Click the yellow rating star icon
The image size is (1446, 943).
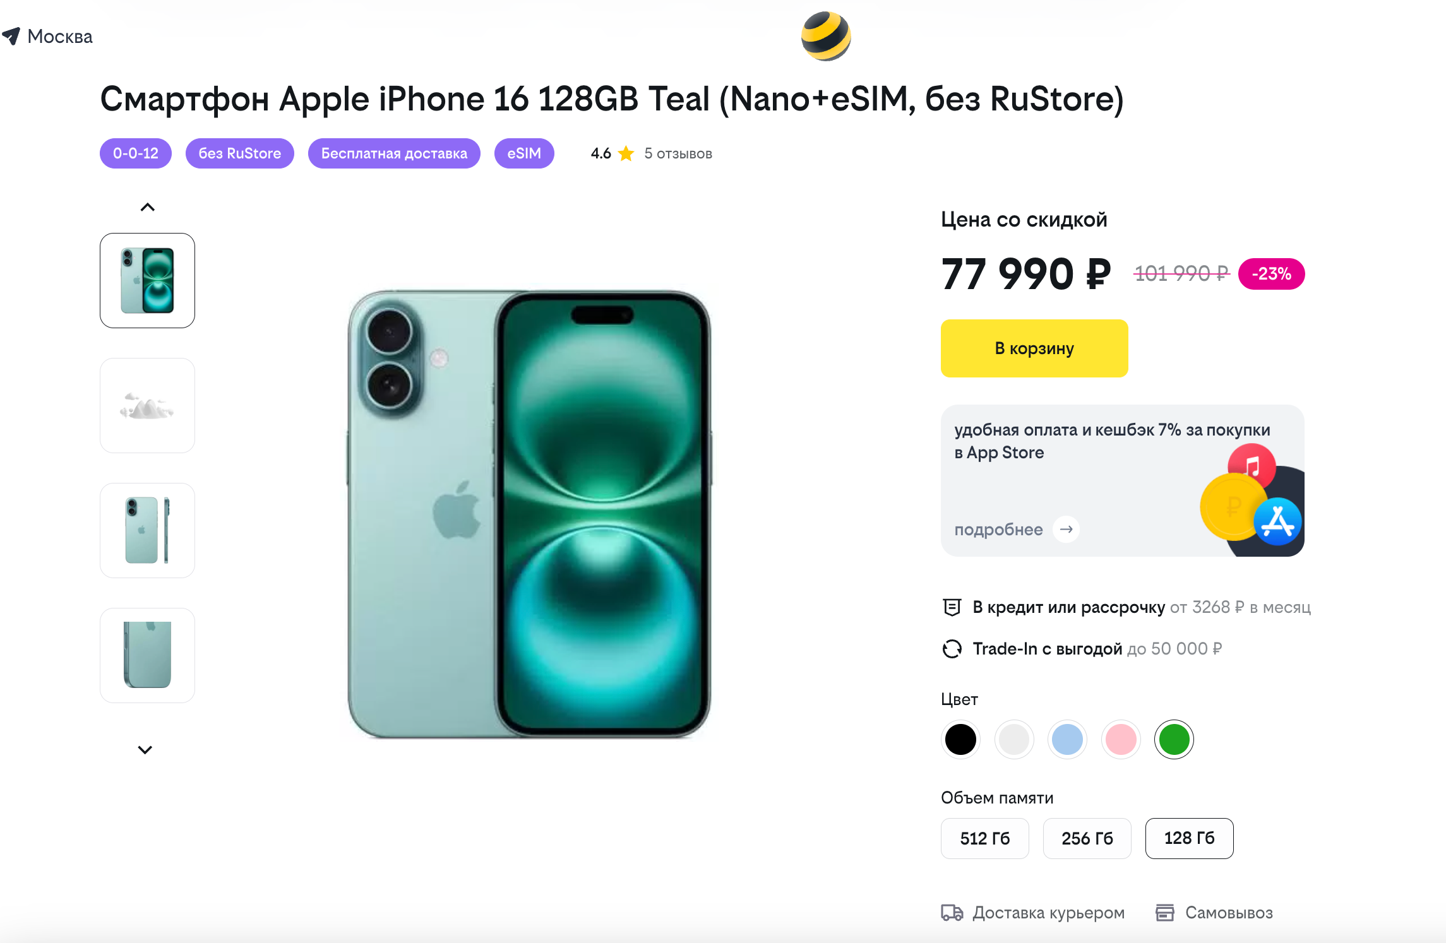click(626, 153)
